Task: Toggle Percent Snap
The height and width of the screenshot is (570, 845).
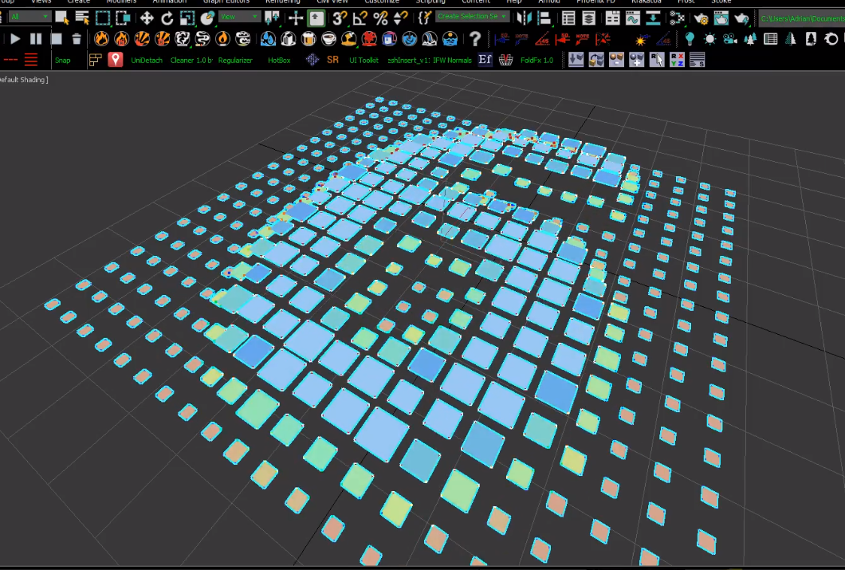Action: (380, 18)
